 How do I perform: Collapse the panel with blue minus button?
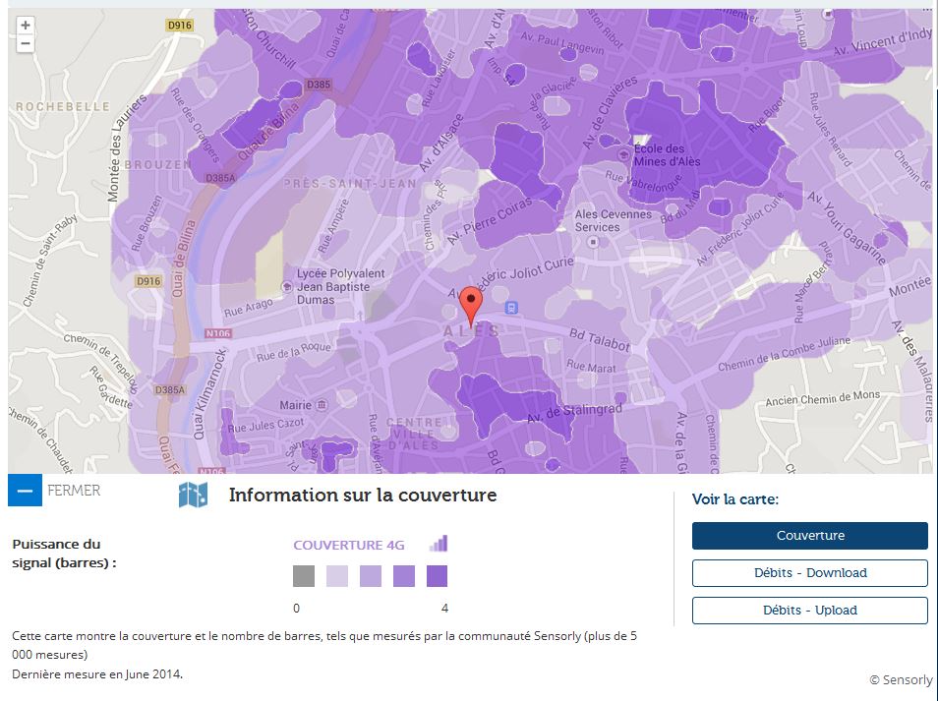coord(25,490)
